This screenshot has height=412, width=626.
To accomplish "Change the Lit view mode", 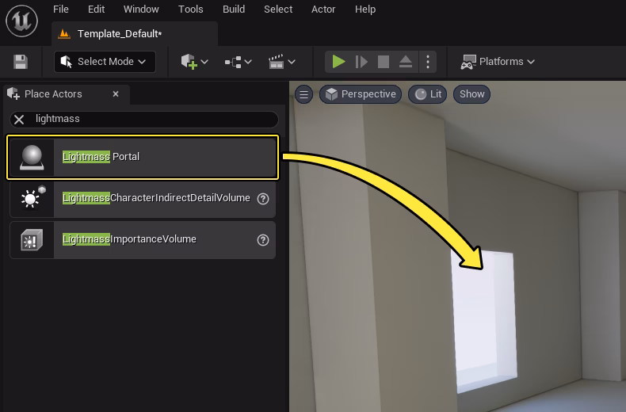I will [428, 94].
